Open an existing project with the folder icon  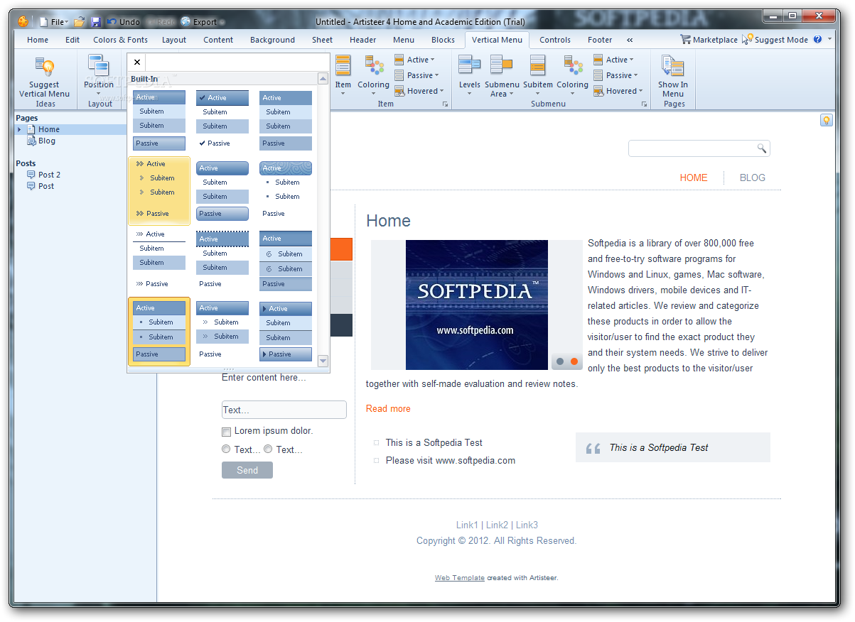[x=80, y=22]
